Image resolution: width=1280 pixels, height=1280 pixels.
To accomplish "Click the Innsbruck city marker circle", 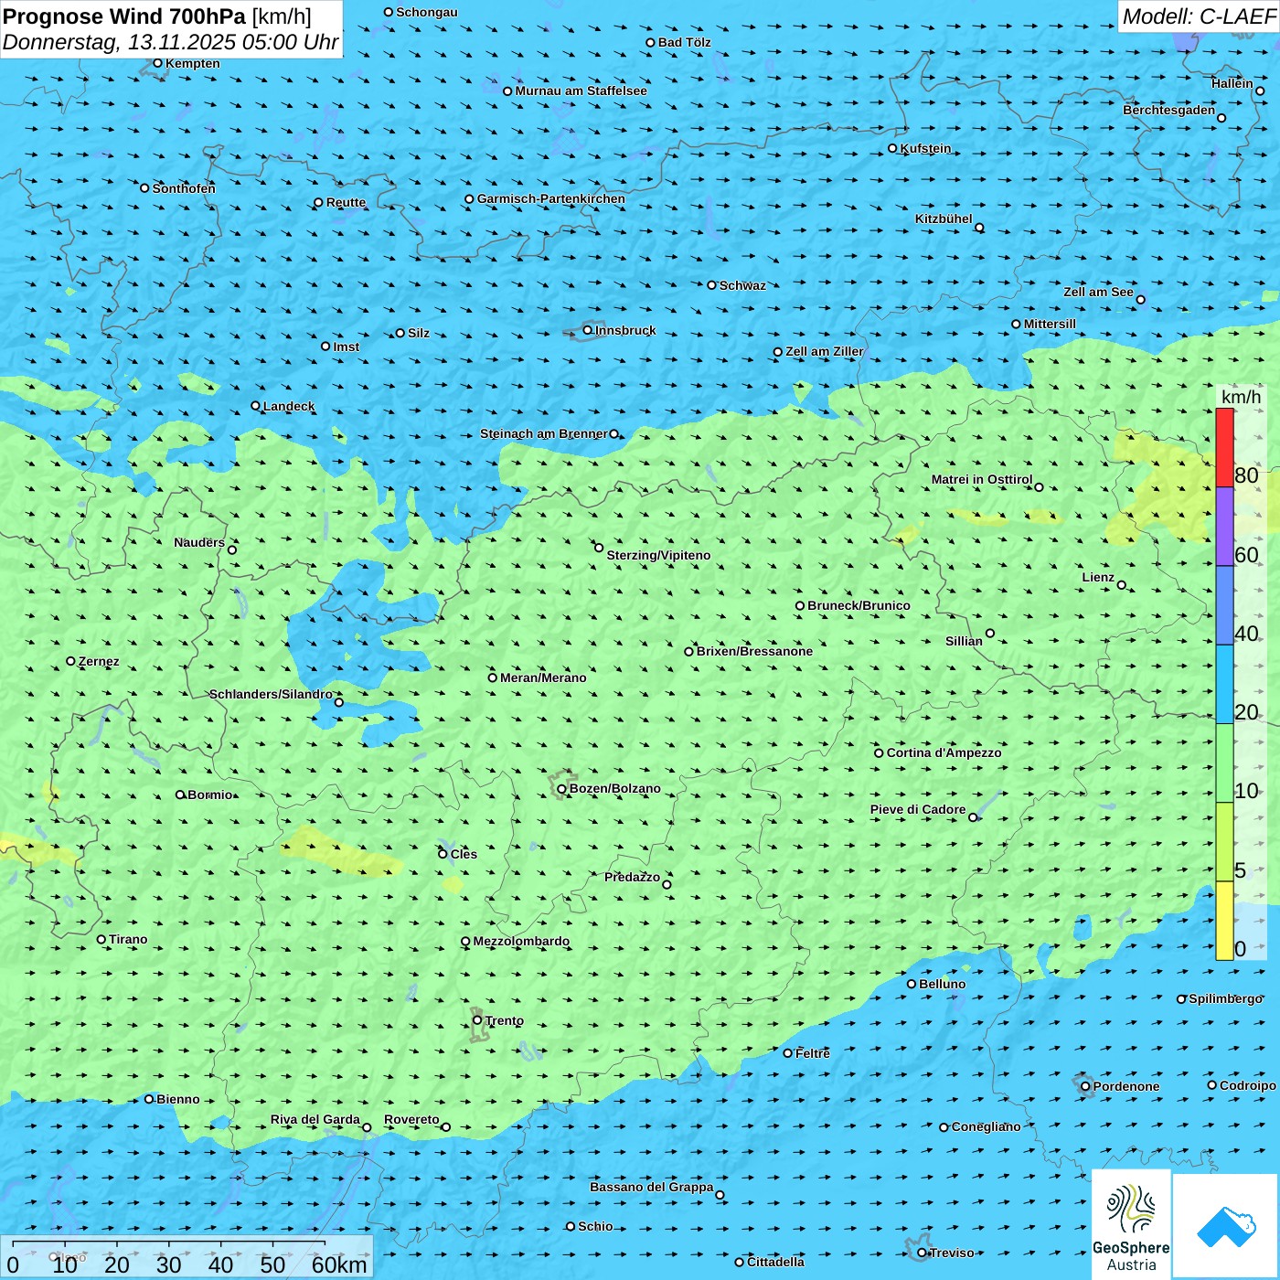I will tap(588, 330).
